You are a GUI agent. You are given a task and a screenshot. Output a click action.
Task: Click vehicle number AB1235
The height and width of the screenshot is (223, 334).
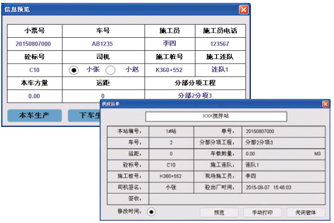click(102, 44)
